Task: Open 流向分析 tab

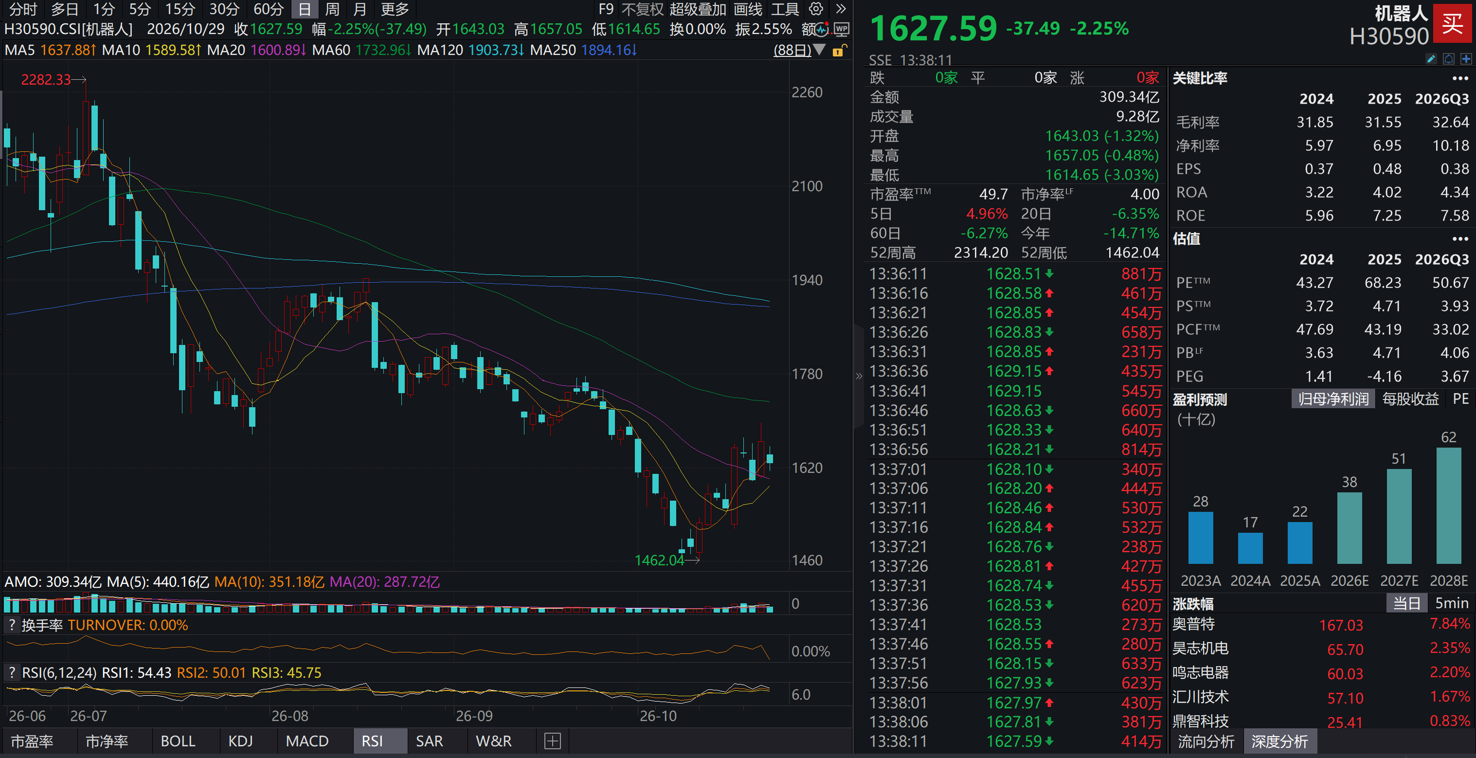Action: coord(1206,741)
